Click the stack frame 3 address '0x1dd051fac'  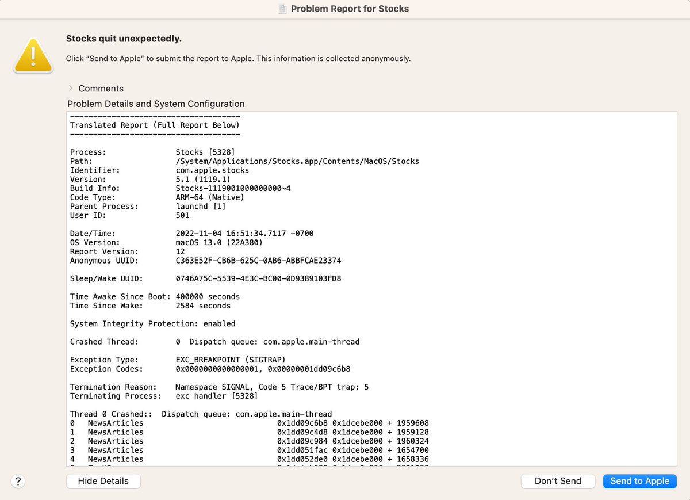[x=302, y=450]
